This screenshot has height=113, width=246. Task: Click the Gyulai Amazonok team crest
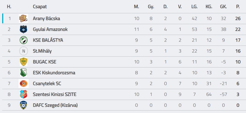click(23, 29)
